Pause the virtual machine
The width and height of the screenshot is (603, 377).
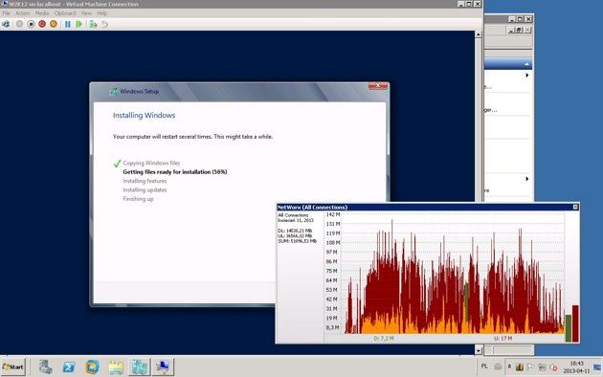click(68, 24)
